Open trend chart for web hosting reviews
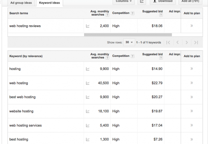 88,26
